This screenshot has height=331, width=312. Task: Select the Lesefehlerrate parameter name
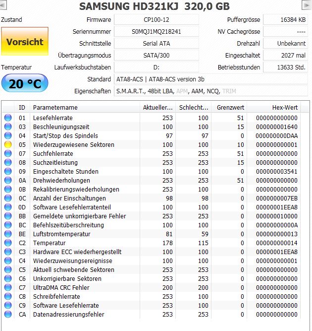(x=52, y=118)
